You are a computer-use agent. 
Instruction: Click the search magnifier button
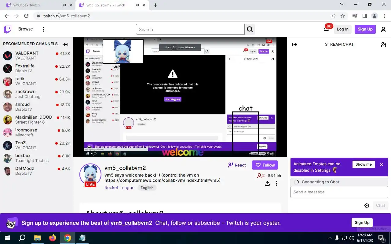[x=250, y=30]
